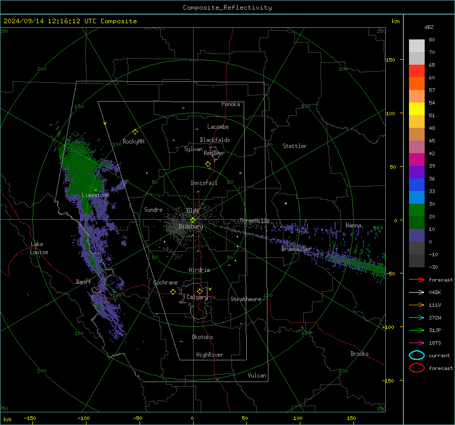455x425 pixels.
Task: Click the orange 111V arrow icon
Action: [x=417, y=305]
